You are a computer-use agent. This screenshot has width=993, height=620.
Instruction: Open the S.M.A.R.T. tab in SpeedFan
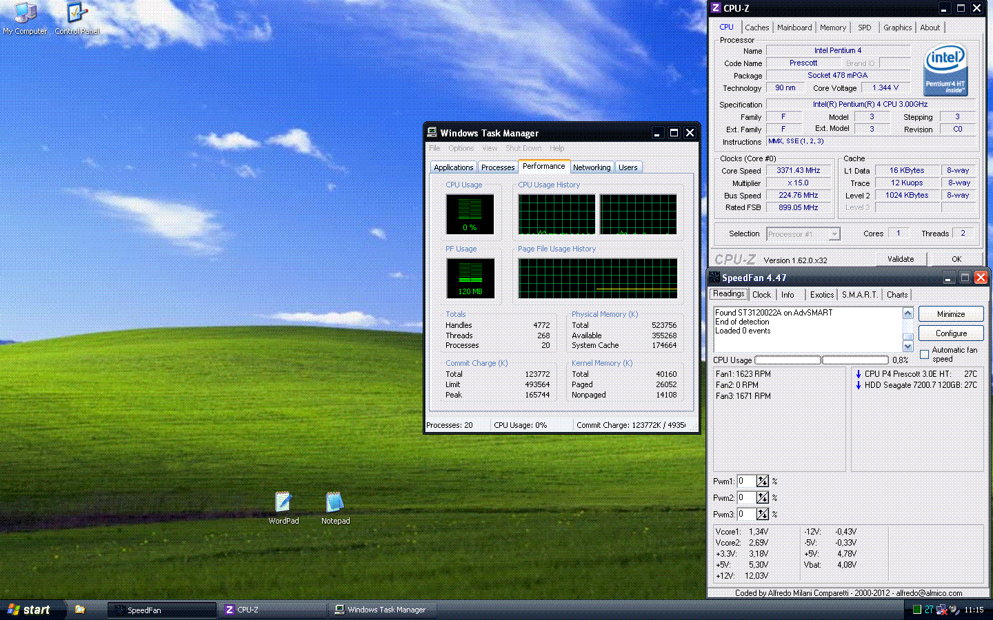pos(859,295)
